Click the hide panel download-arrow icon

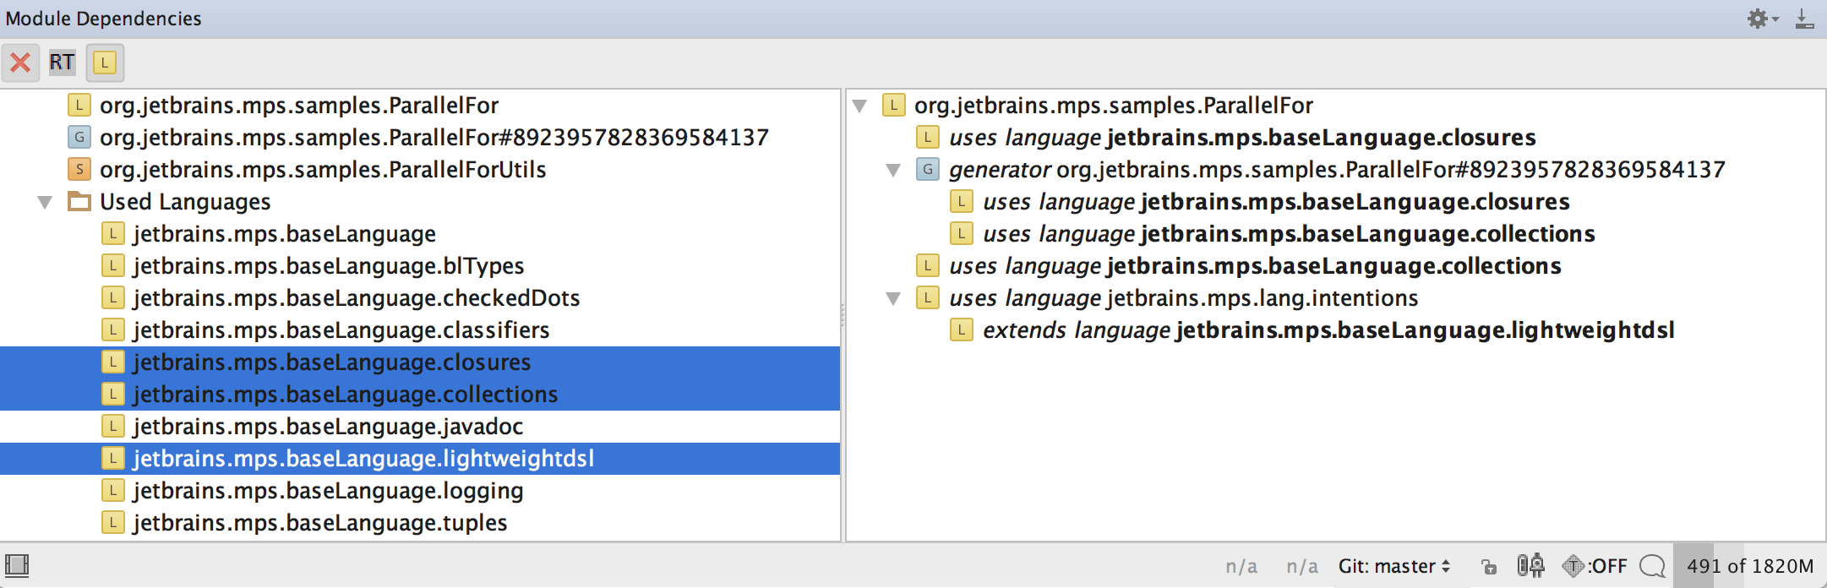coord(1804,19)
